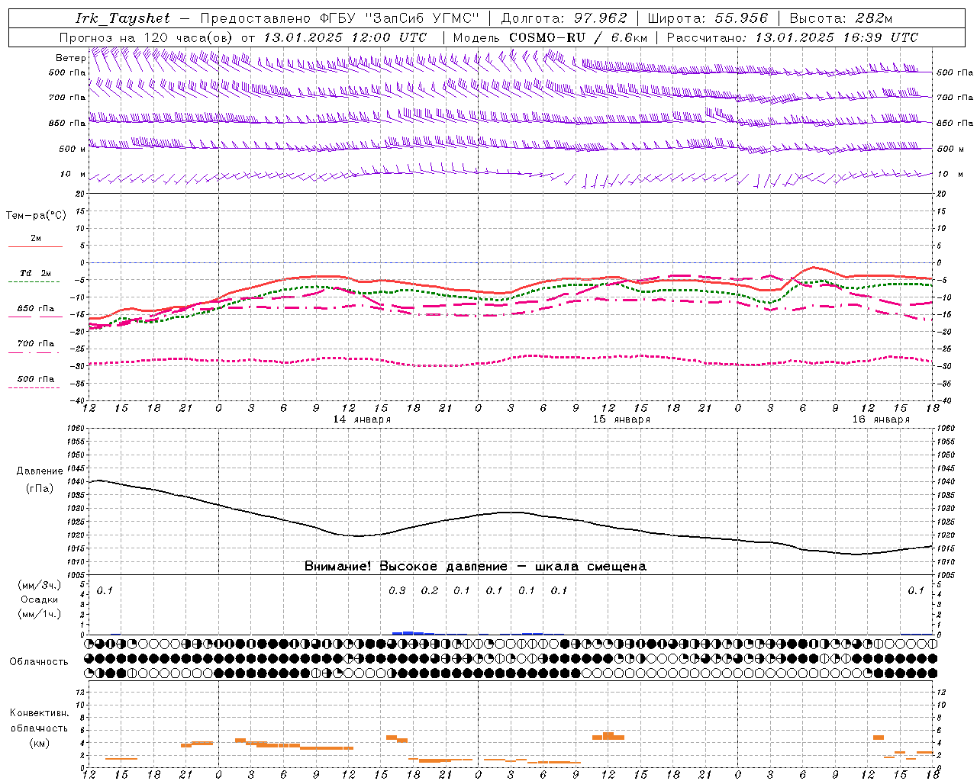Click the '15 января' date label
Screen dimensions: 977x781
pos(621,419)
